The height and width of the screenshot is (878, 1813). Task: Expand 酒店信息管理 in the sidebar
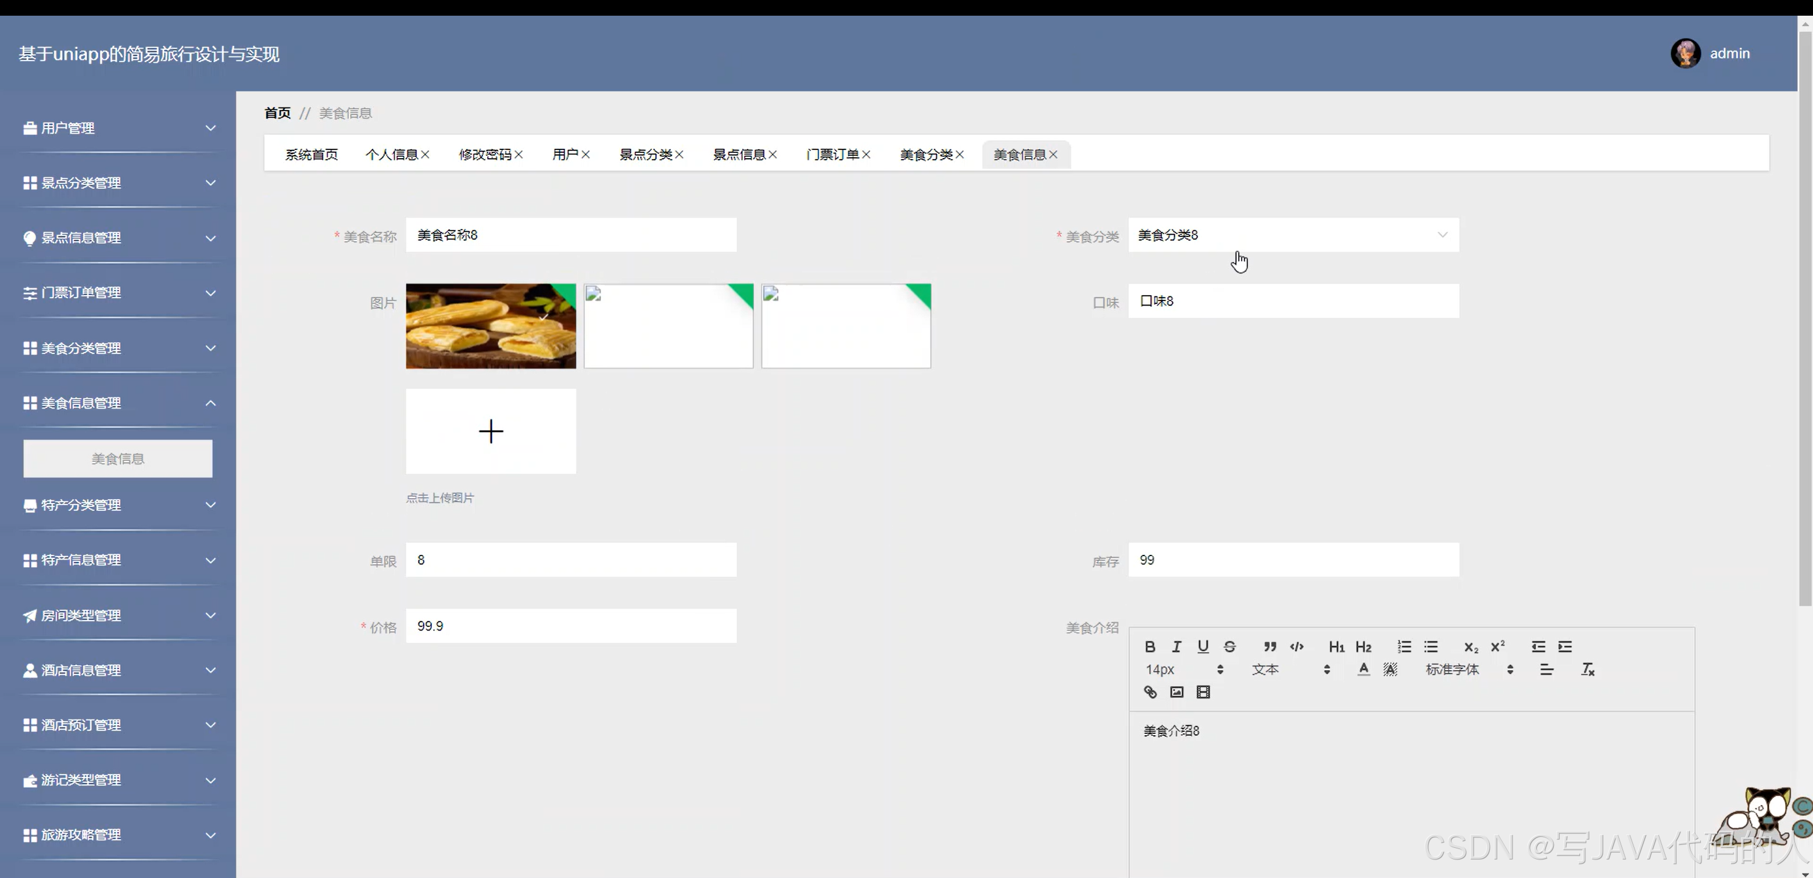coord(117,671)
